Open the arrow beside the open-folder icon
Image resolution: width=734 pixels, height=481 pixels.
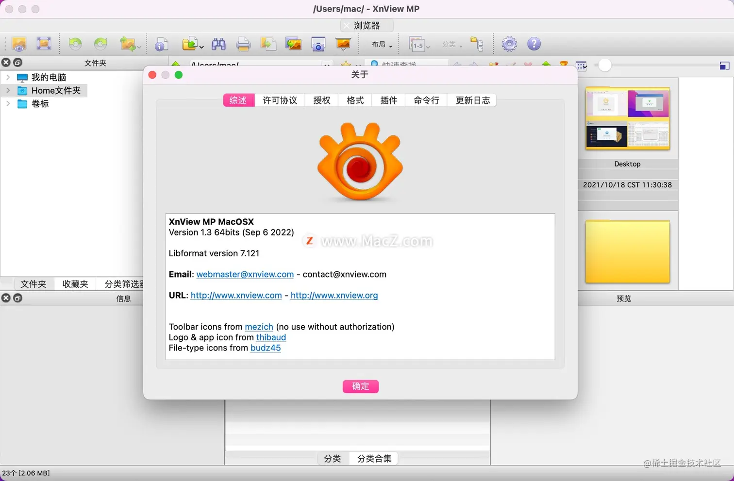(201, 47)
